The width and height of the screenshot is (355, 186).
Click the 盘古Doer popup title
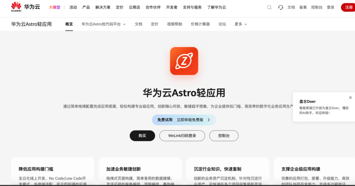[308, 101]
